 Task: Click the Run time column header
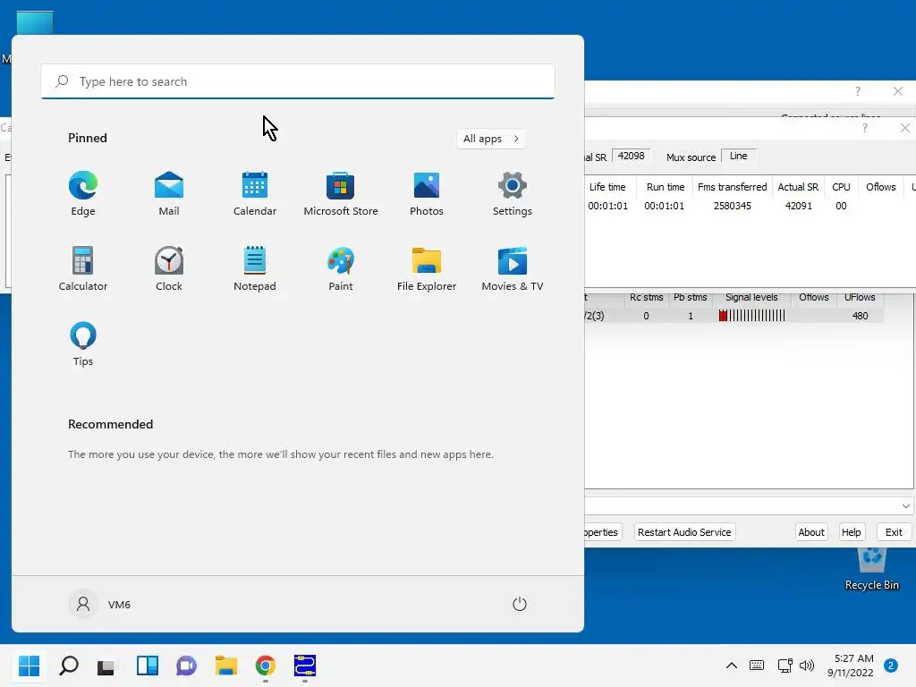click(666, 187)
